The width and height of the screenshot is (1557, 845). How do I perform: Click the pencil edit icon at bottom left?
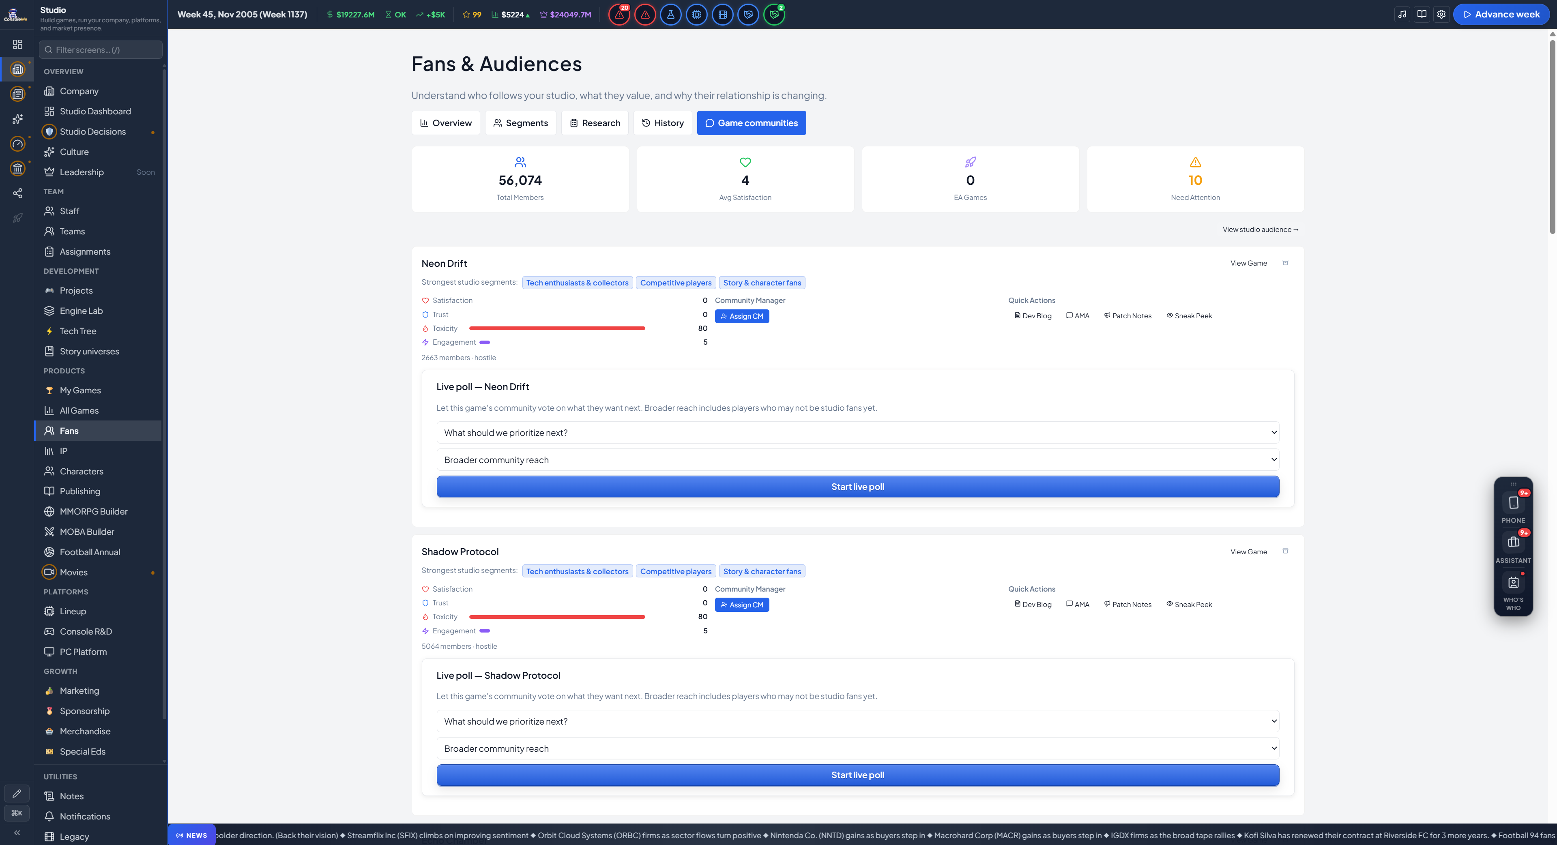point(17,793)
